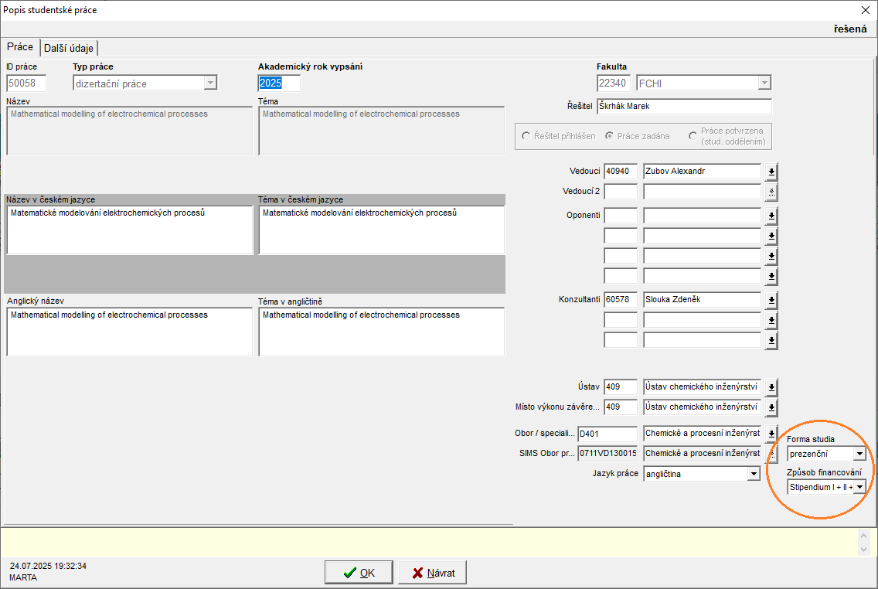
Task: Open the Jazyk práce dropdown
Action: coord(754,474)
